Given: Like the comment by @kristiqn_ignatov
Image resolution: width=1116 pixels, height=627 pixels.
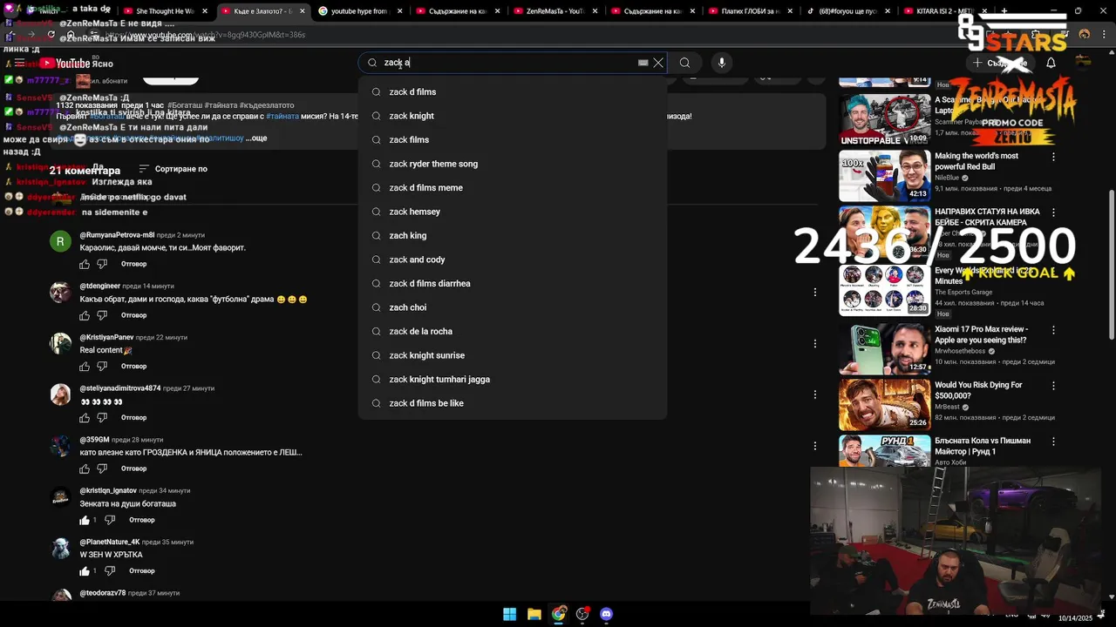Looking at the screenshot, I should pos(85,520).
